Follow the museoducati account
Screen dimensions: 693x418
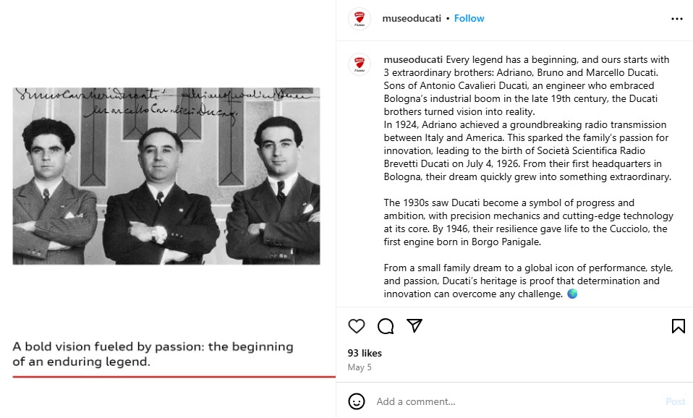(469, 19)
